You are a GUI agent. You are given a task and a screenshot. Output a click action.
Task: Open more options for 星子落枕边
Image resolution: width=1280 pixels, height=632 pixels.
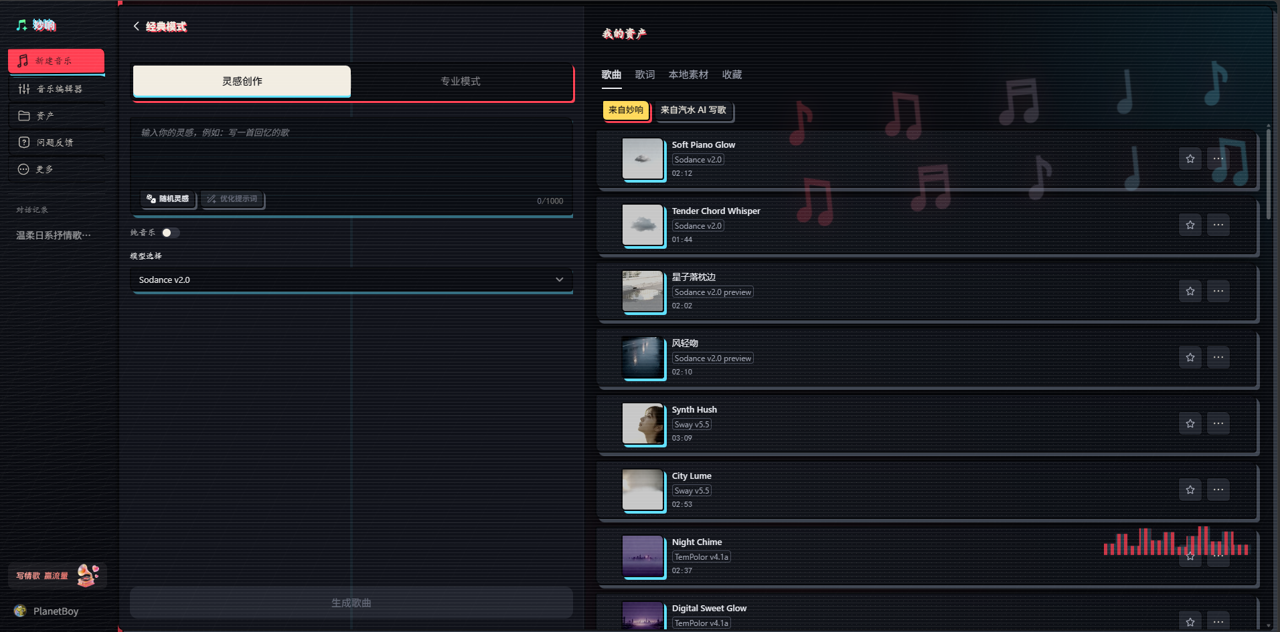point(1218,291)
